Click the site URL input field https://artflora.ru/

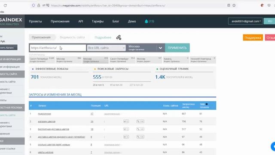(x=58, y=48)
